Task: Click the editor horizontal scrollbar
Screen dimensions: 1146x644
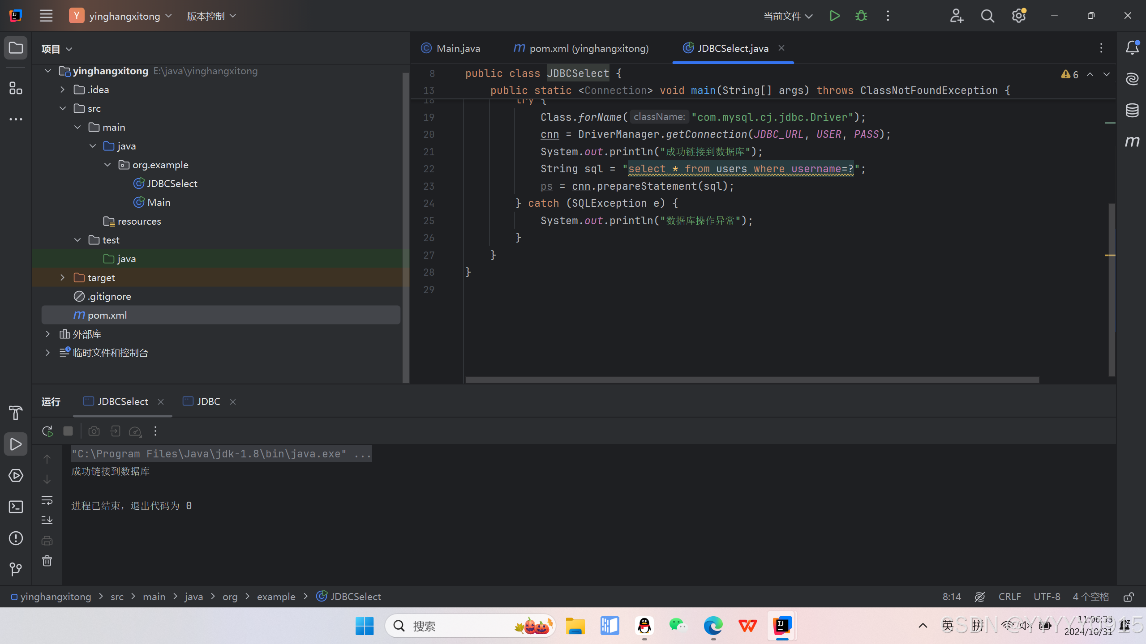Action: 752,380
